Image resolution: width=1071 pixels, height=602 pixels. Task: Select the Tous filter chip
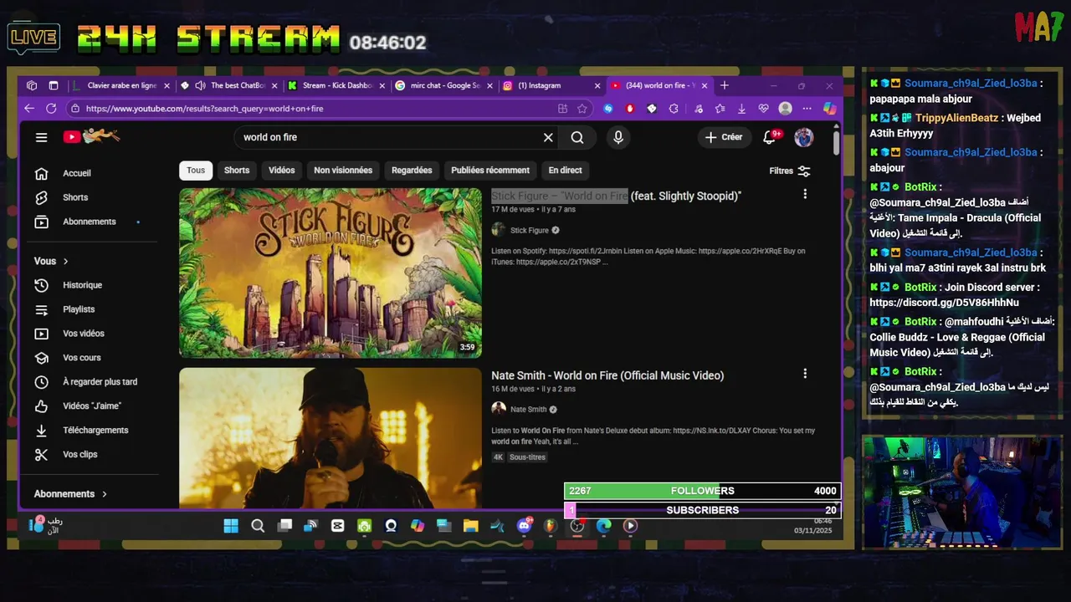[196, 171]
